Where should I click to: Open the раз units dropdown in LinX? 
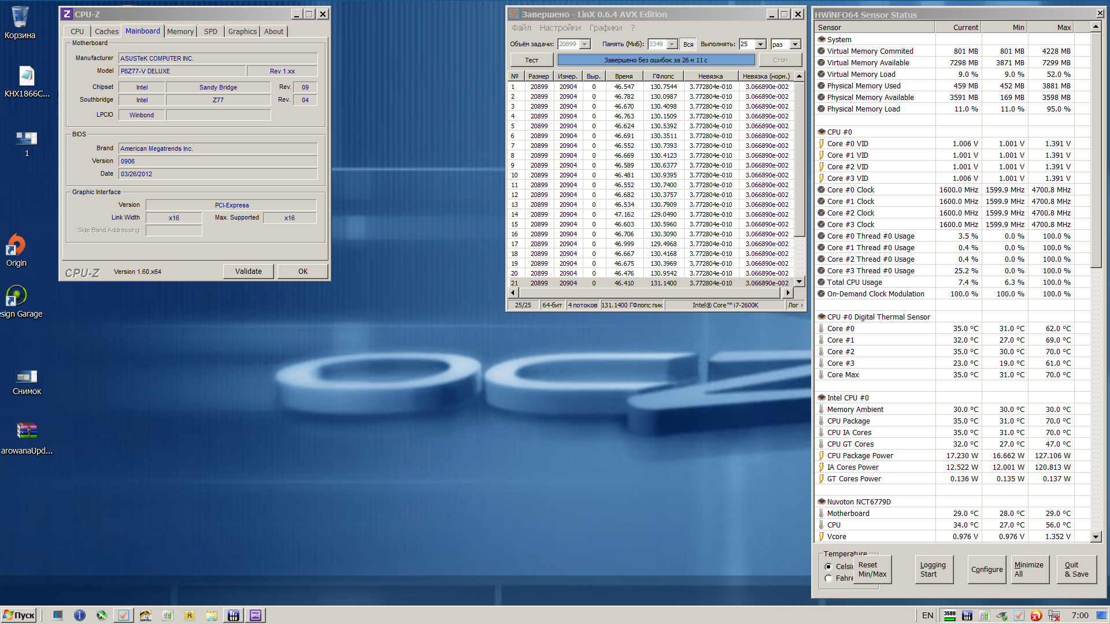[x=795, y=44]
